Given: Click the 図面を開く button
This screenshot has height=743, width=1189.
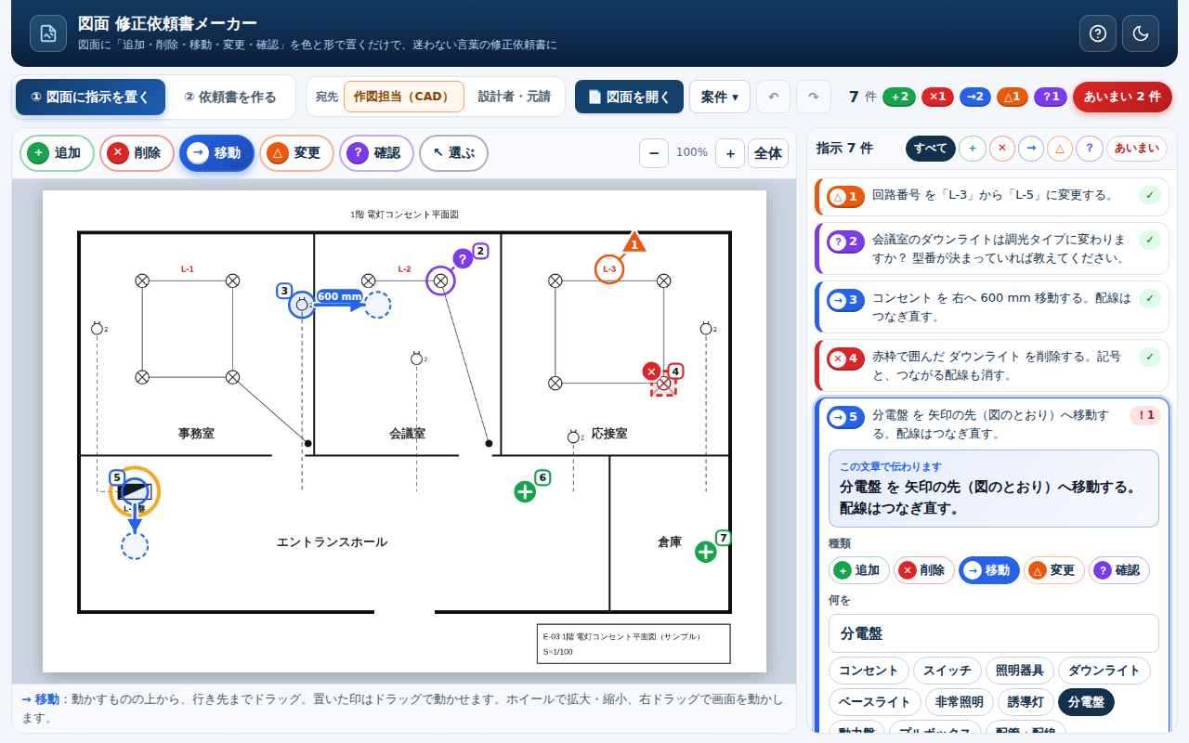Looking at the screenshot, I should point(629,97).
